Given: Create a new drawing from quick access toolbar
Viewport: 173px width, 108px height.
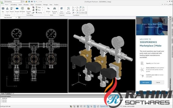Looking at the screenshot, I should 24,1.
